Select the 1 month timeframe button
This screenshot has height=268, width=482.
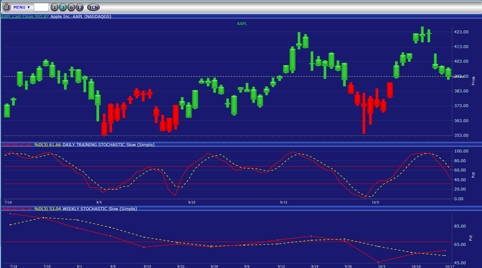point(55,7)
